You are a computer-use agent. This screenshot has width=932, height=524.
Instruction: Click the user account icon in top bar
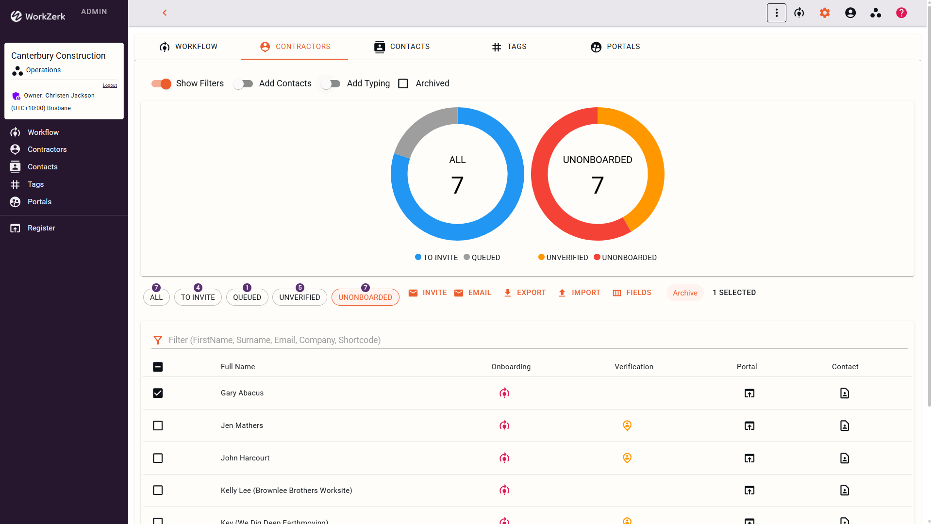point(850,13)
